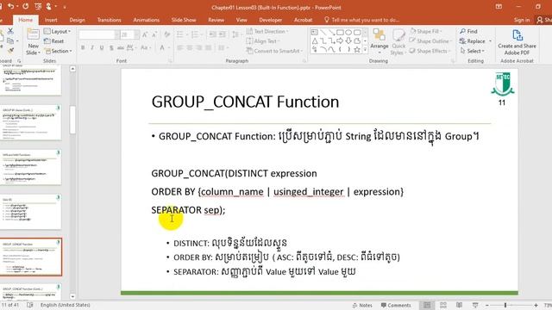This screenshot has height=310, width=552.
Task: Click the Decrease Font Size icon
Action: click(x=154, y=34)
